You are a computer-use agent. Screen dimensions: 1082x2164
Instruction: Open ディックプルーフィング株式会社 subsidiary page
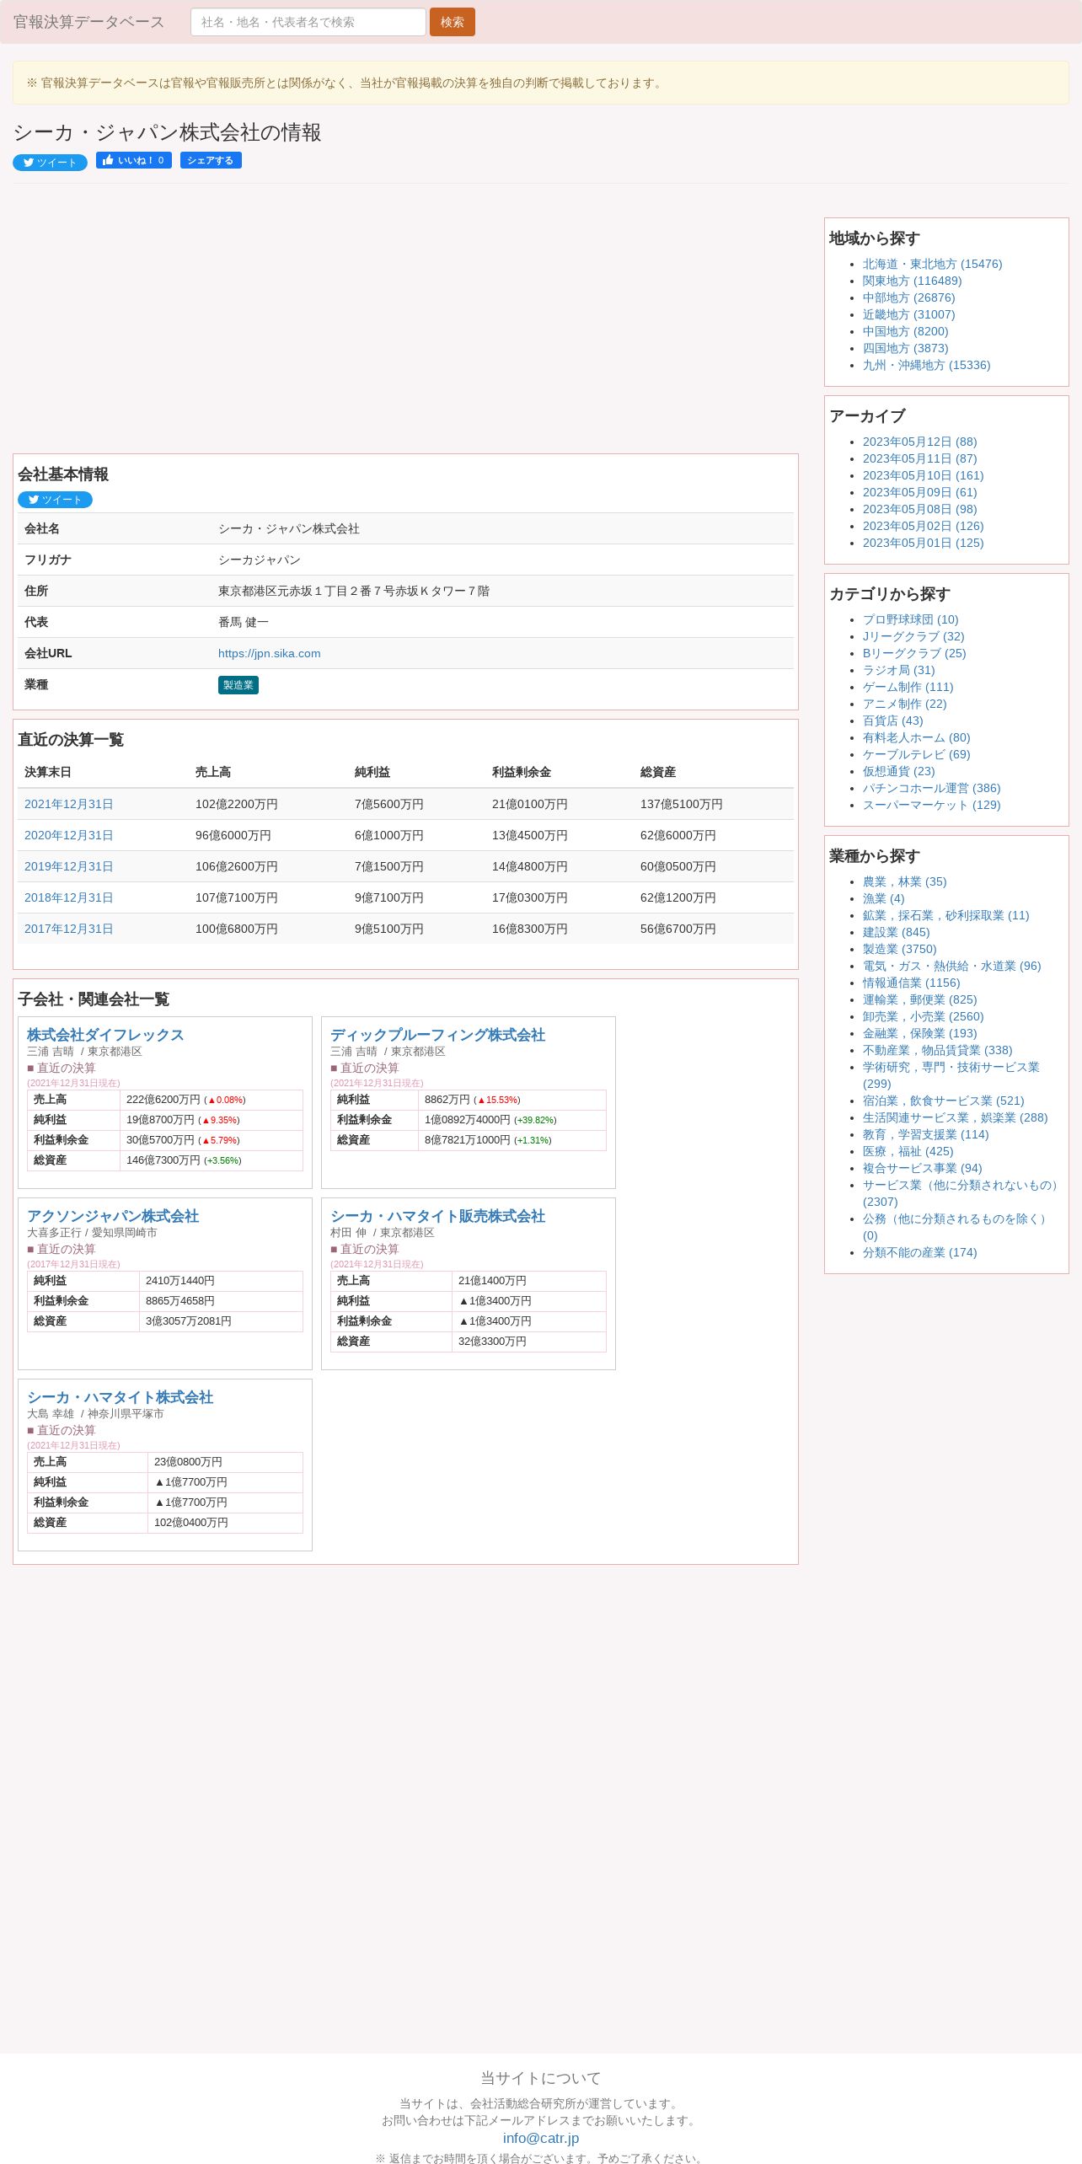[437, 1035]
